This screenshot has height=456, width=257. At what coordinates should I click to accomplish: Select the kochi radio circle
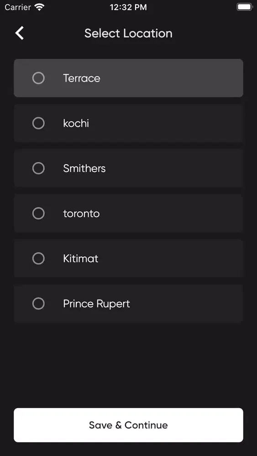point(38,123)
